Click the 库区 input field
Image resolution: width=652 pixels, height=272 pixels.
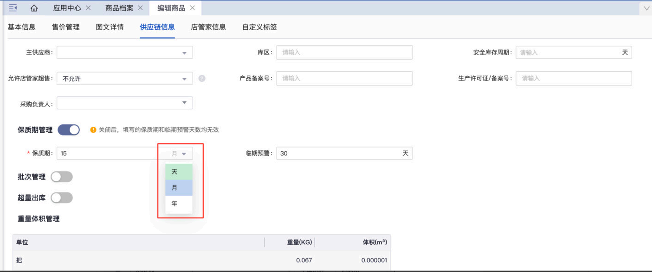click(x=344, y=53)
